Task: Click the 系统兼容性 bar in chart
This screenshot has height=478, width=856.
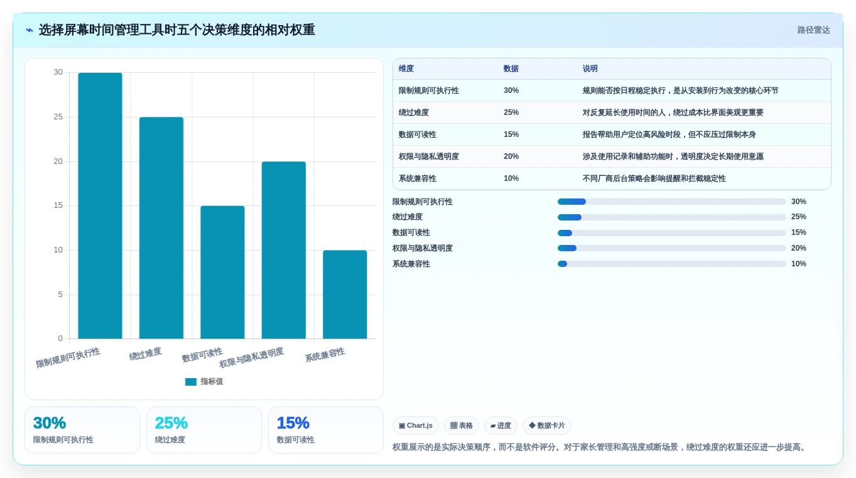Action: pos(345,295)
